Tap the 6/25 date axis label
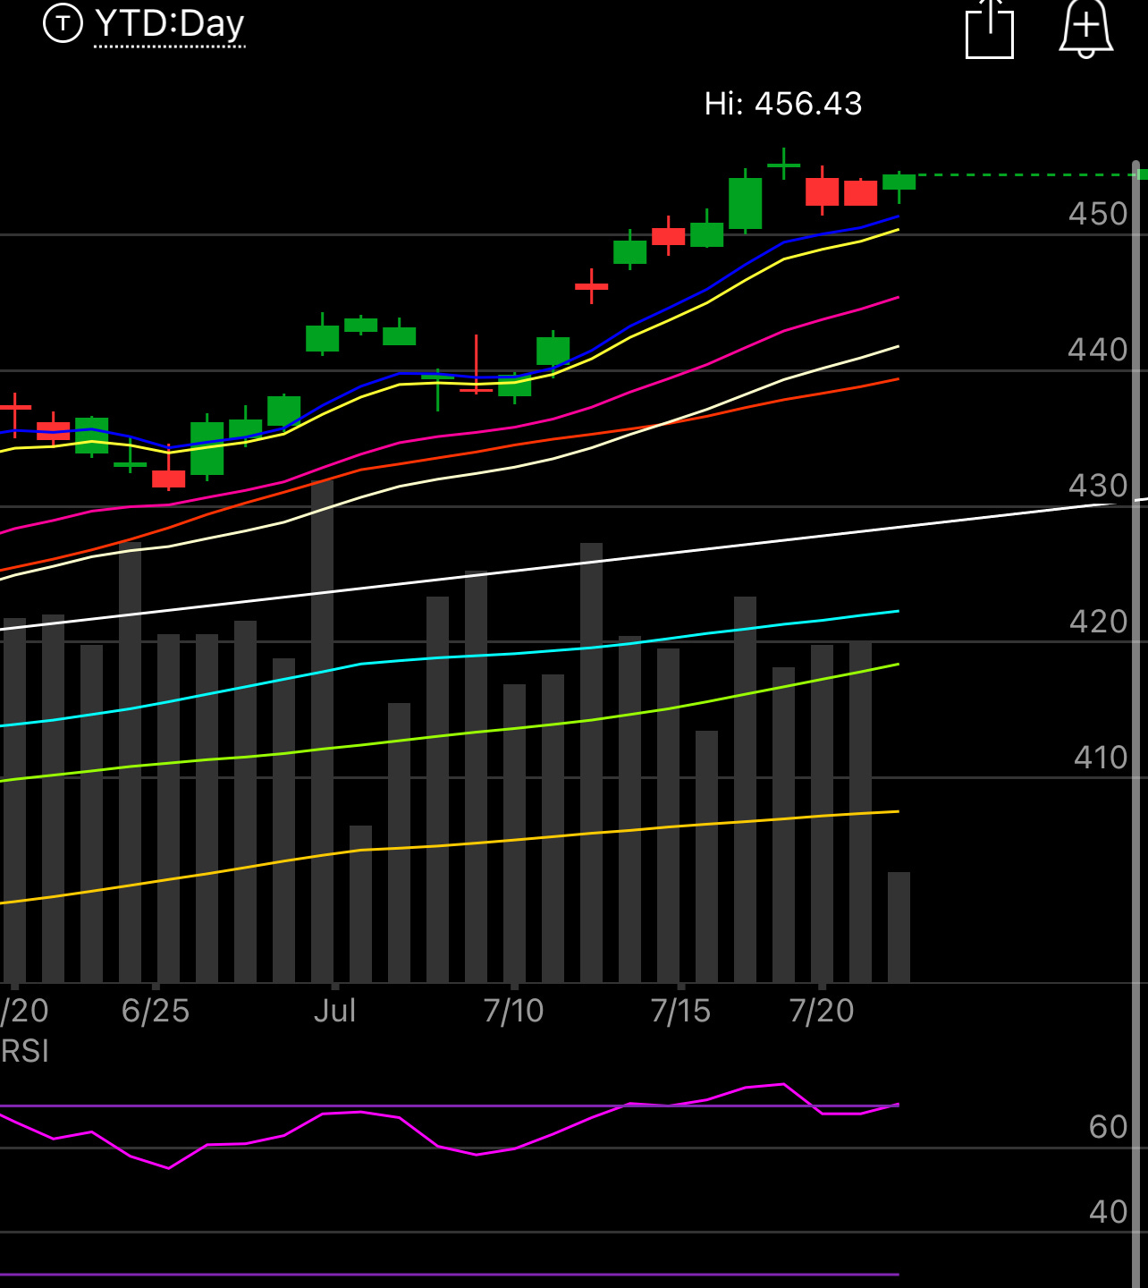1148x1288 pixels. coord(156,1011)
